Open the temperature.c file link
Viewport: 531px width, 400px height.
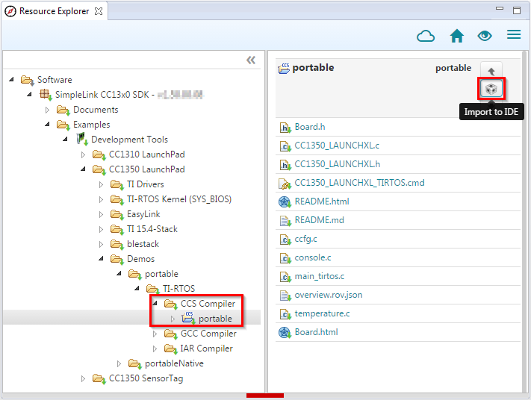322,313
